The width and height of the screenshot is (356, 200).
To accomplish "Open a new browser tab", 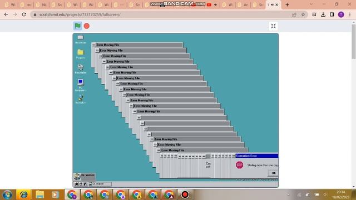I will pos(287,4).
